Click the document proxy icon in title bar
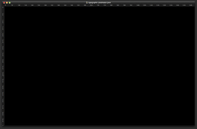 pos(87,3)
